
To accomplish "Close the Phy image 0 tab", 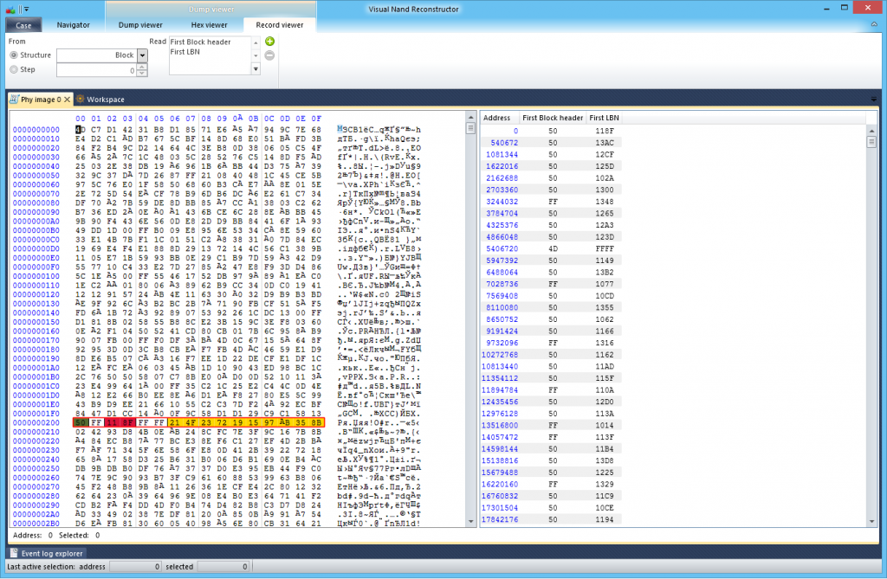I will point(67,100).
